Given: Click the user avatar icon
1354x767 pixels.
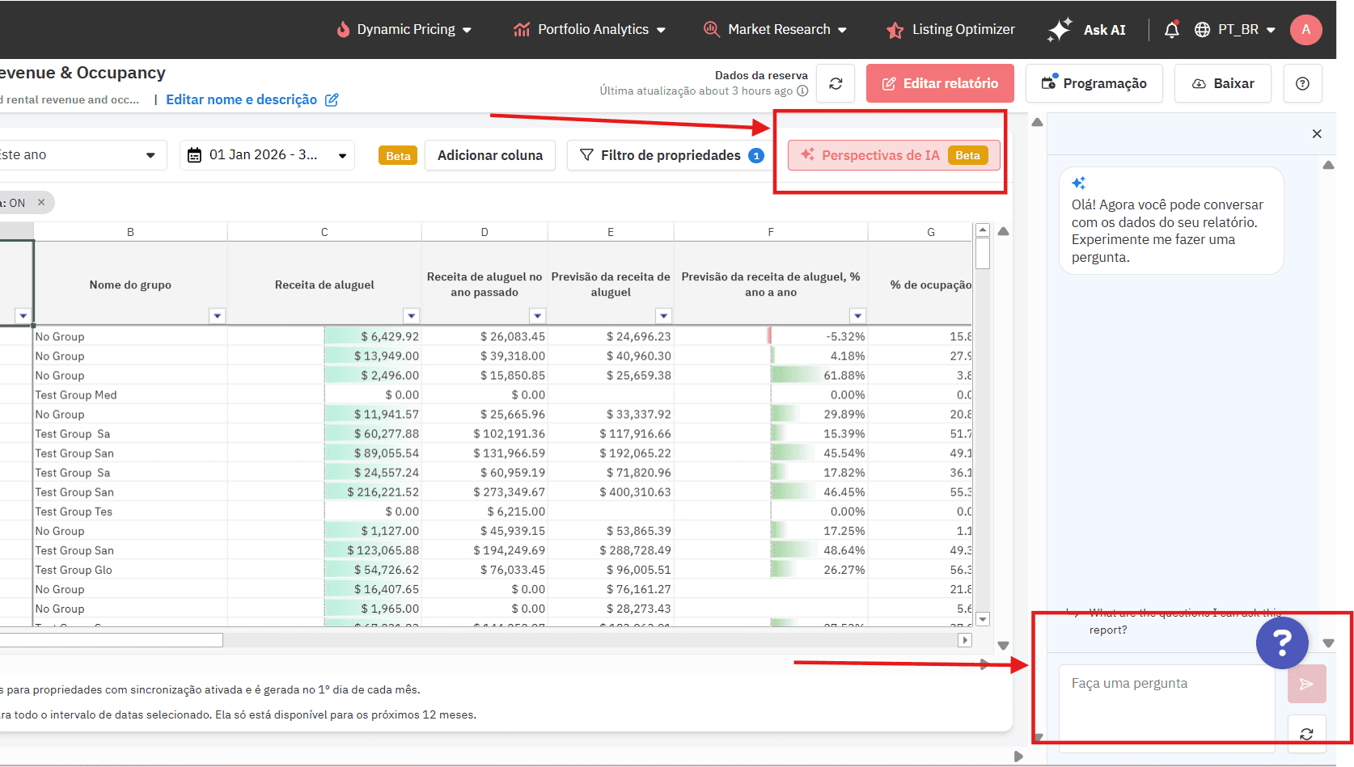Looking at the screenshot, I should coord(1305,30).
